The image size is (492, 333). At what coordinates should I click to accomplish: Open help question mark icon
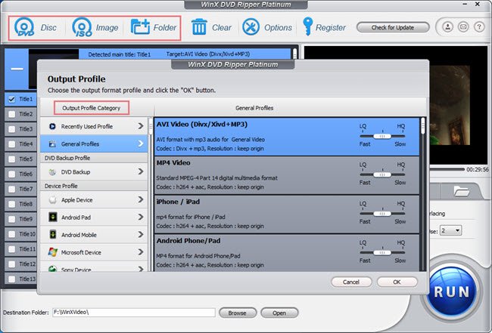click(x=479, y=27)
